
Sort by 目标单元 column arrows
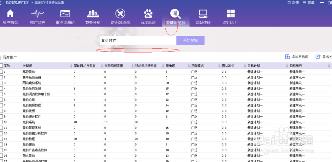click(x=329, y=66)
